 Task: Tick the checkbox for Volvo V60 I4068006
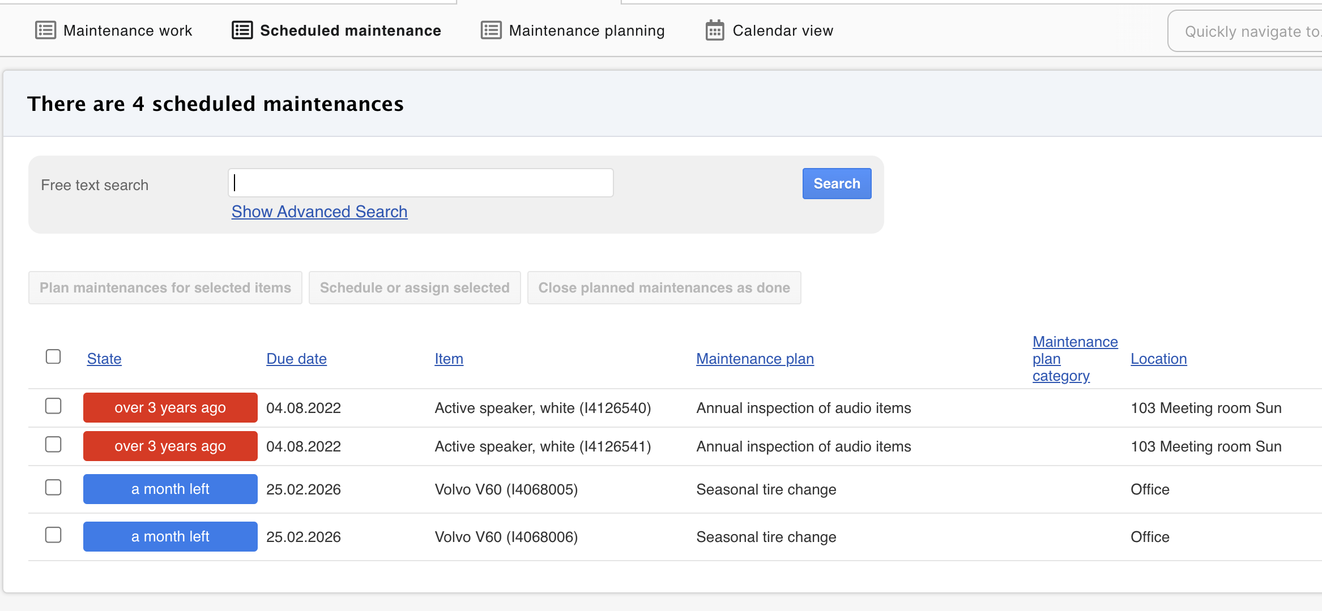pos(53,535)
